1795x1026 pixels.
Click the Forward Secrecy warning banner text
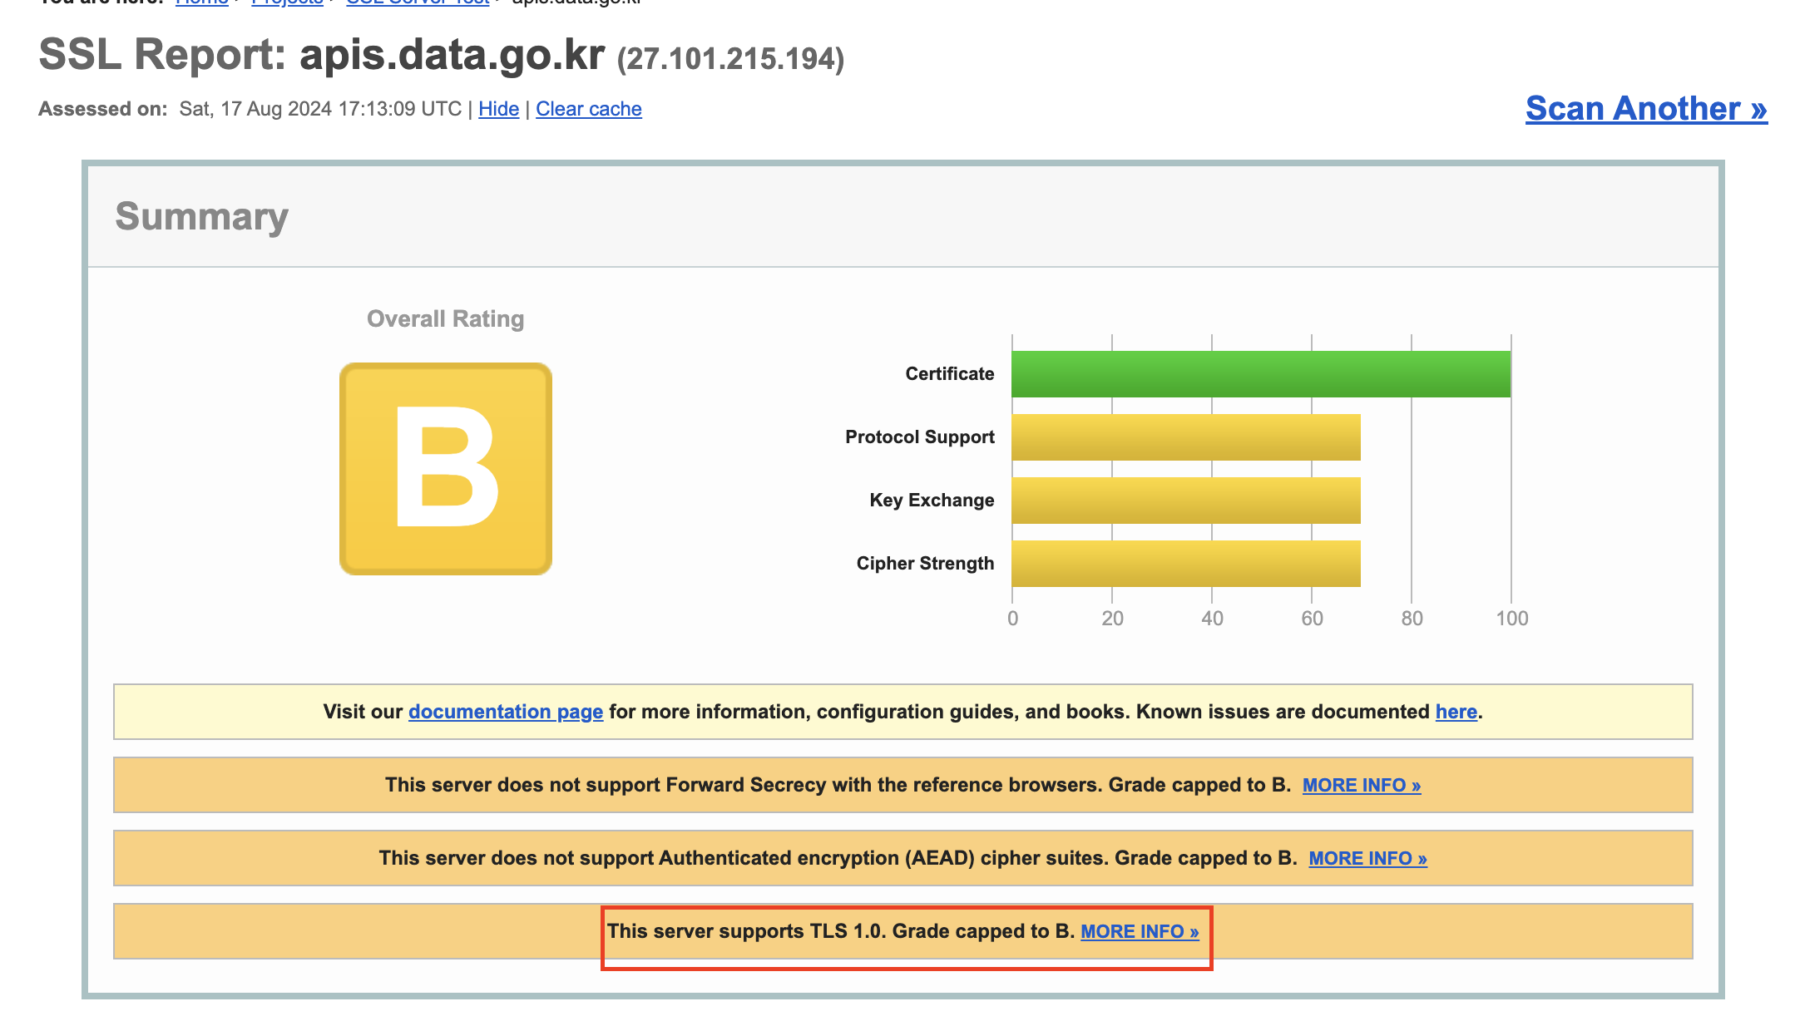837,785
